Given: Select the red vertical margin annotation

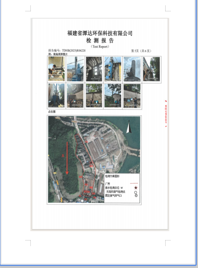Looking at the screenshot, I should [x=166, y=114].
